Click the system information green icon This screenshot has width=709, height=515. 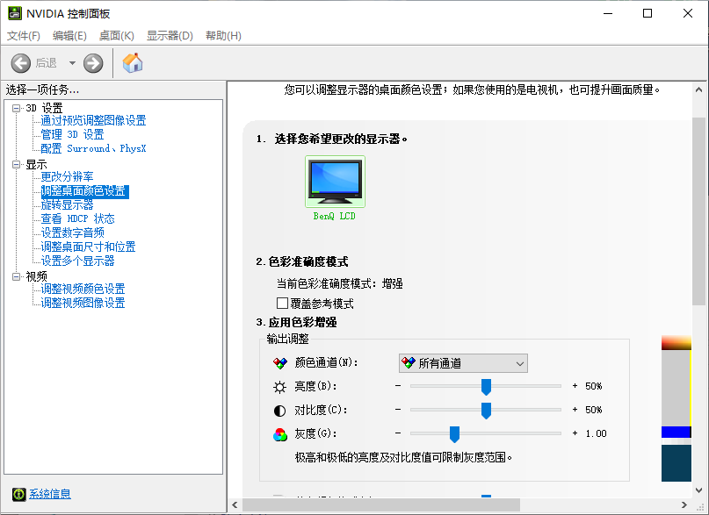(x=19, y=494)
